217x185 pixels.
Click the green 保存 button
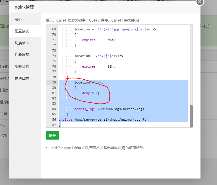point(52,135)
